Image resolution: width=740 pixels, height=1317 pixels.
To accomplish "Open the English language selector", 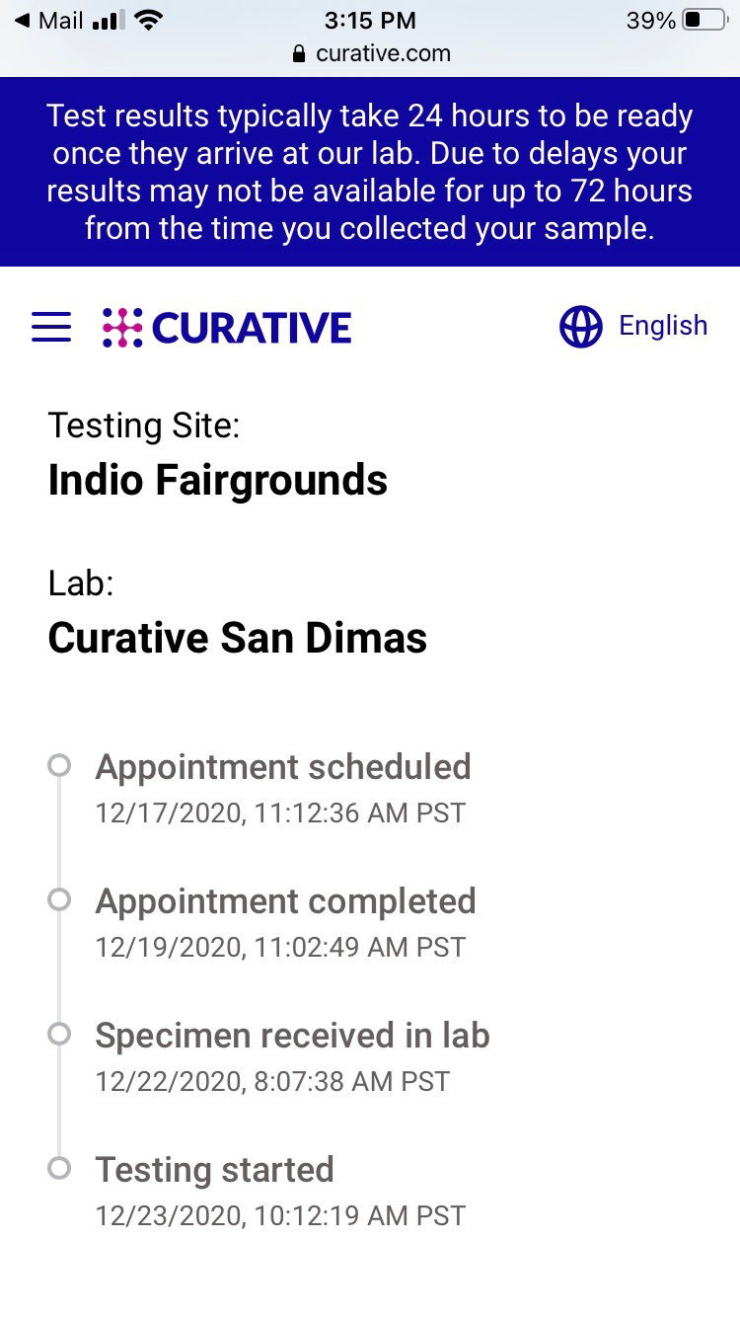I will [662, 326].
